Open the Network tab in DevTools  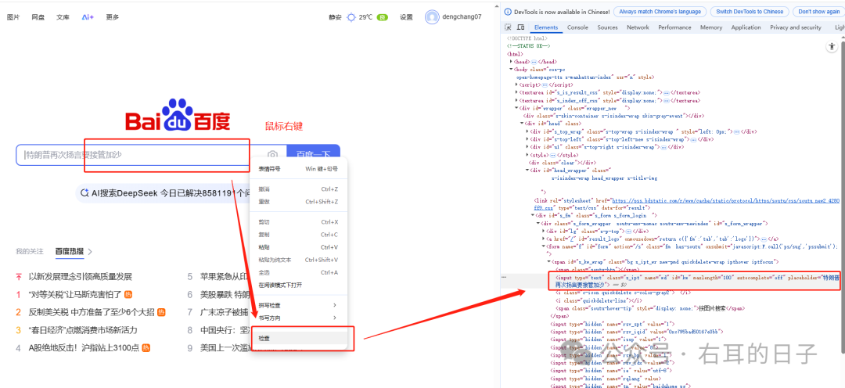[x=638, y=27]
